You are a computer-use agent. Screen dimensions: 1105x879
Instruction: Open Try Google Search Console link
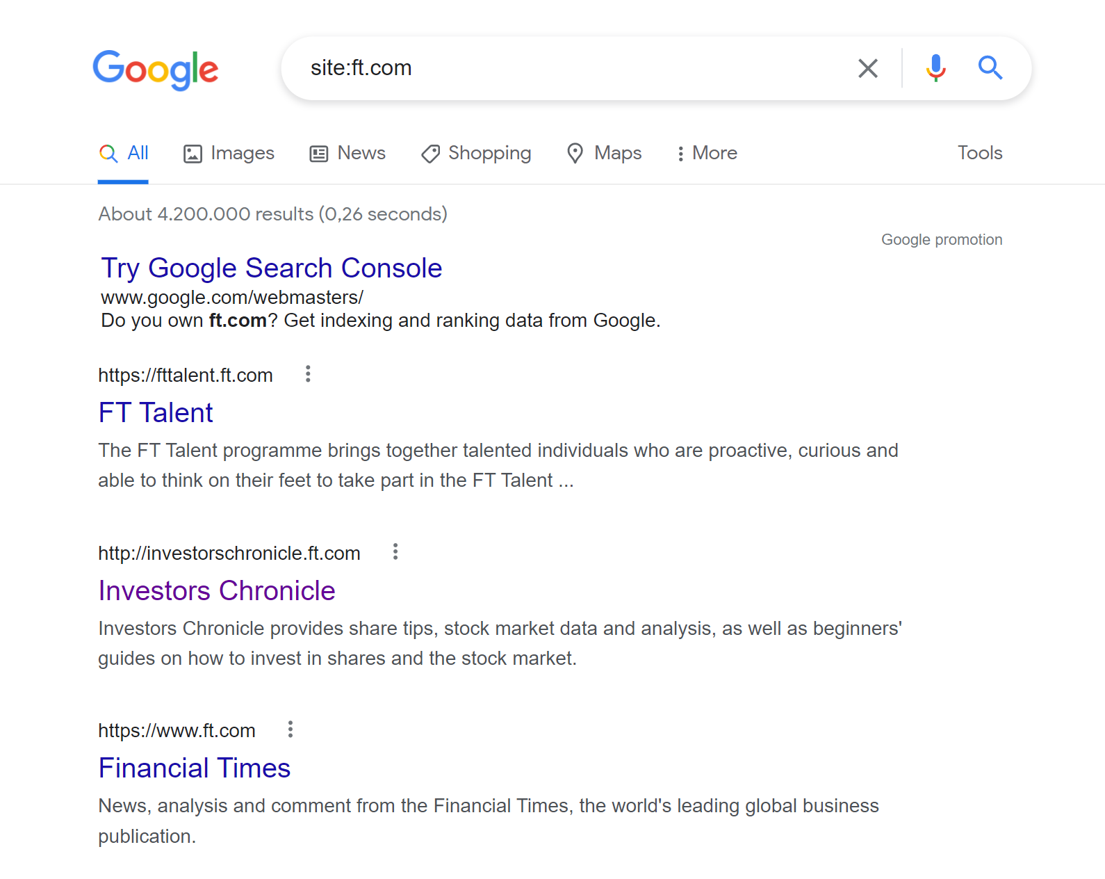pos(272,268)
